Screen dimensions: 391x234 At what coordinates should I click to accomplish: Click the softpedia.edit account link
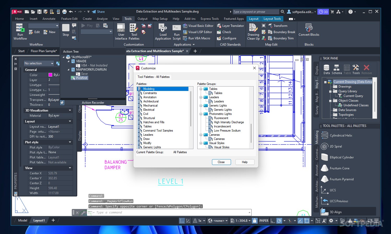pos(301,12)
